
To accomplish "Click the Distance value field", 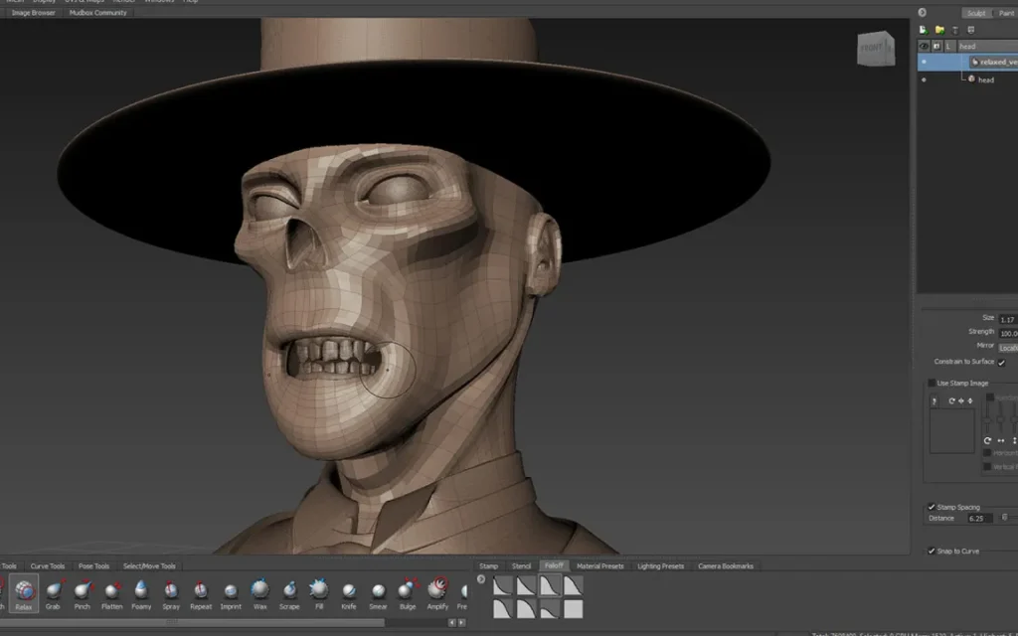I will coord(979,518).
